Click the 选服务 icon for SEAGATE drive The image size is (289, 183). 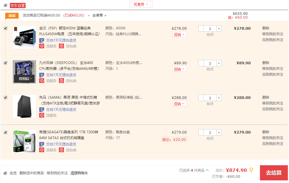(x=42, y=150)
